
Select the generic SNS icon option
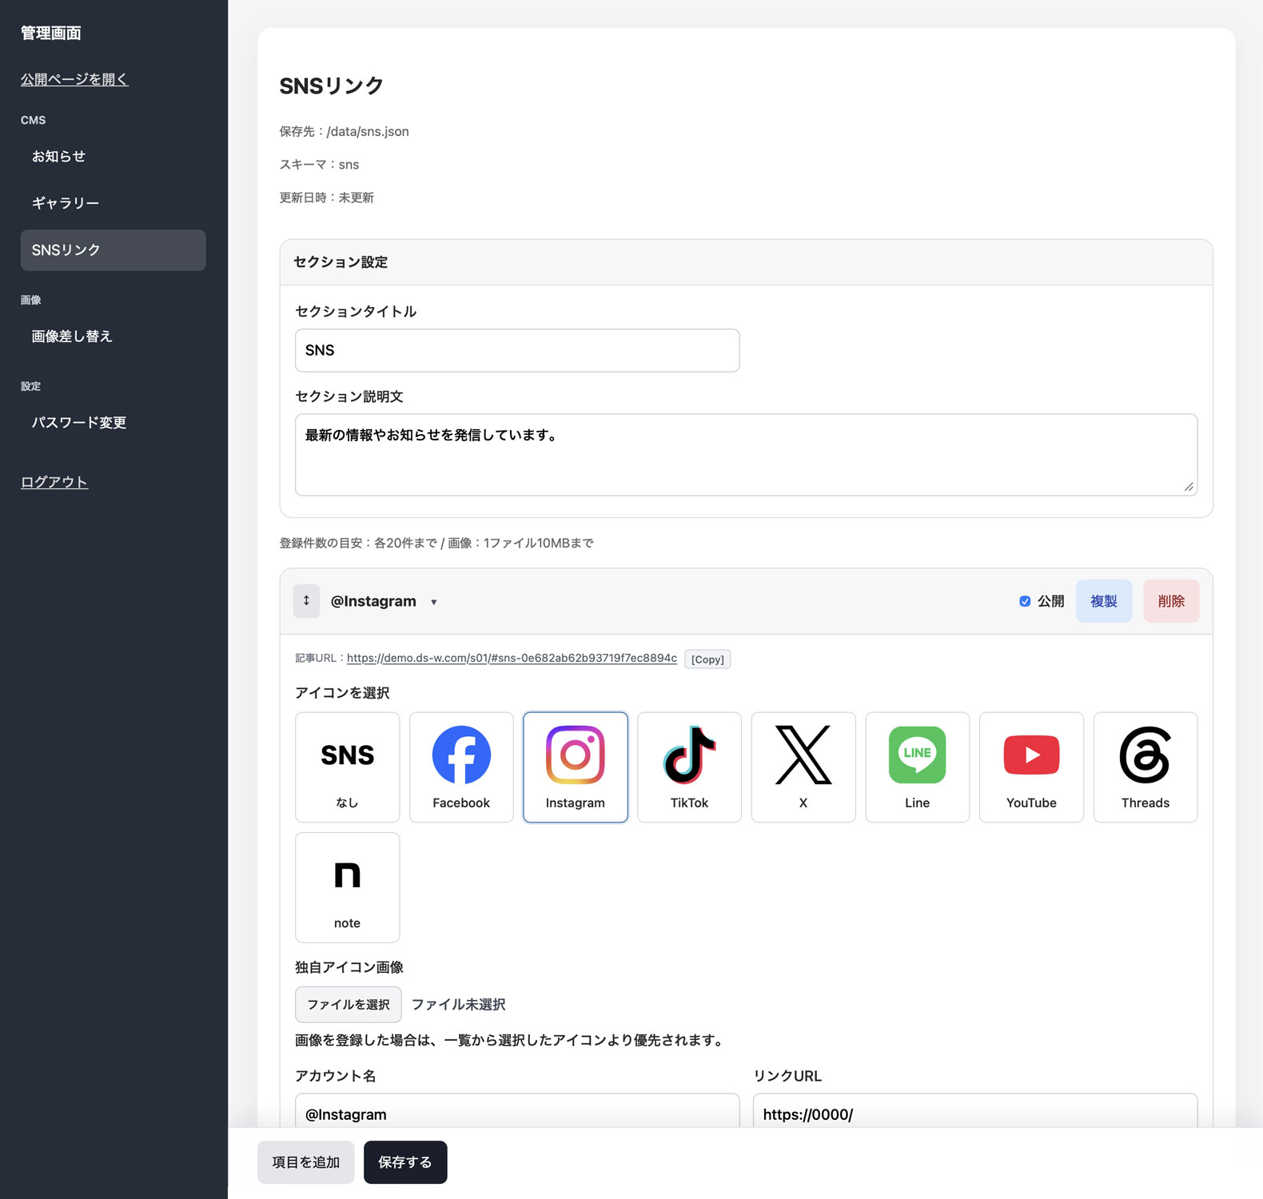click(347, 767)
